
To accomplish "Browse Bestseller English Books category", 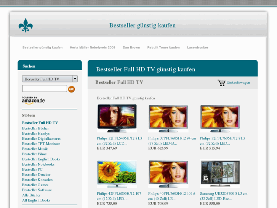I will (41, 159).
